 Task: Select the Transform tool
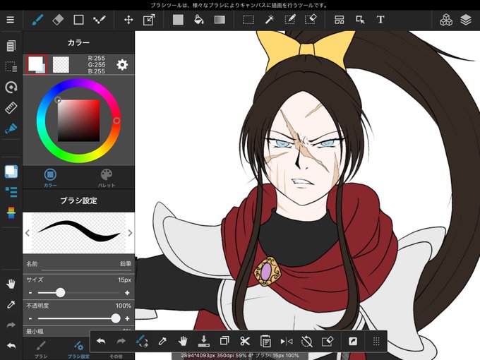pos(149,20)
